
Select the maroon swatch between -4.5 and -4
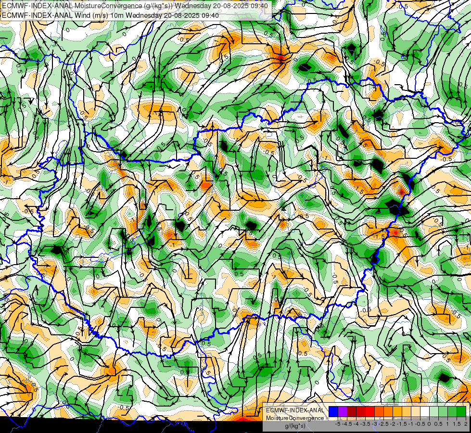352,411
